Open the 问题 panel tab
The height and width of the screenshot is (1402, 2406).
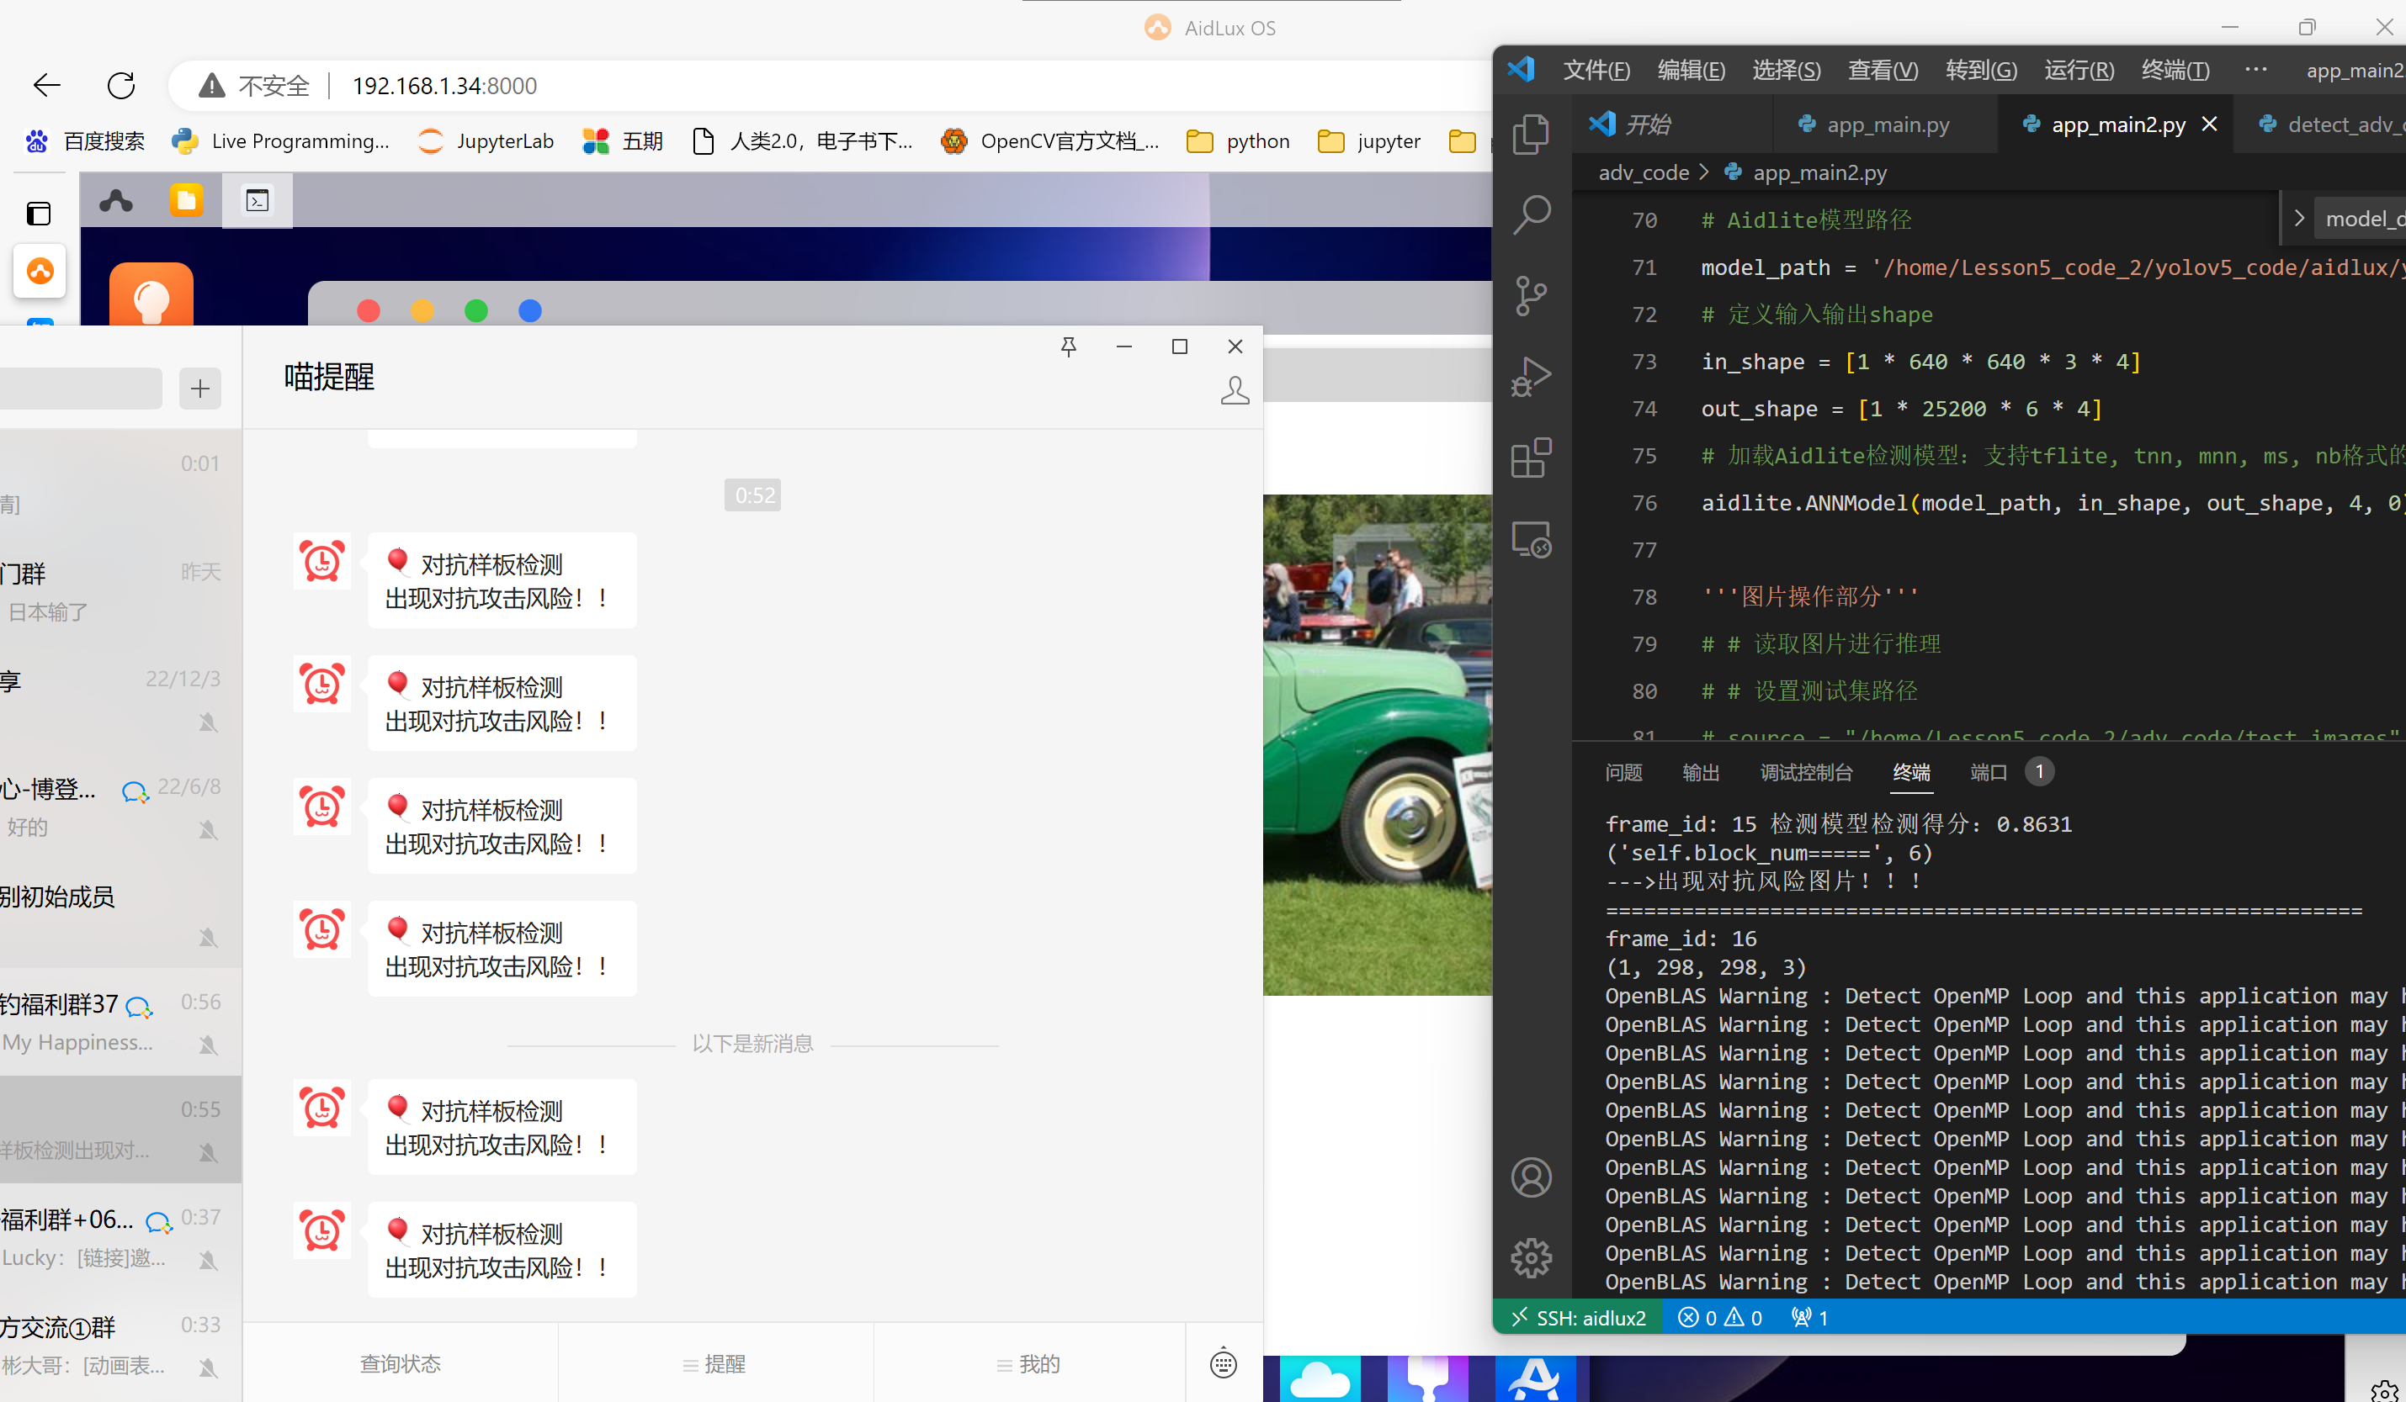(x=1623, y=772)
